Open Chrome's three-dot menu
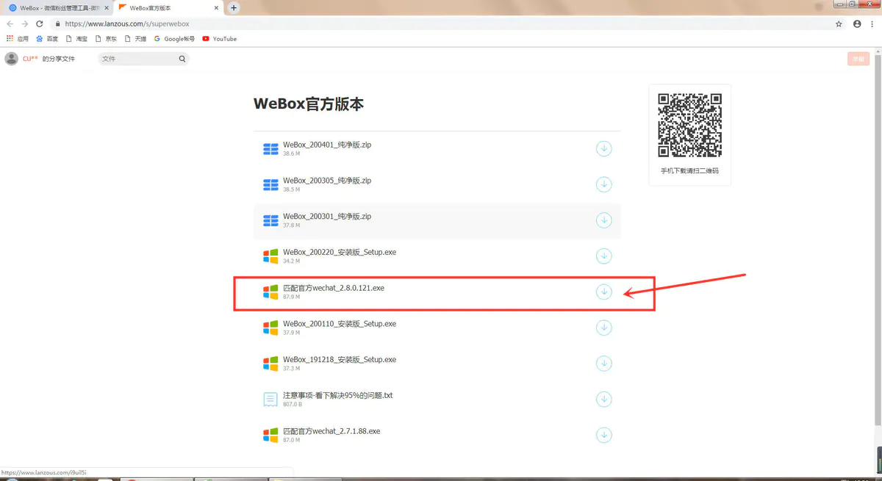This screenshot has width=882, height=481. coord(872,23)
